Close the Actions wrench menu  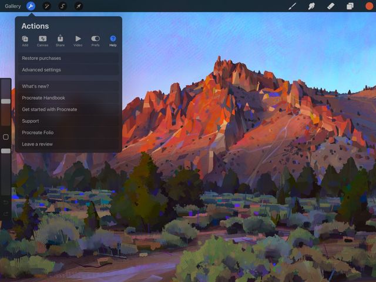click(31, 6)
